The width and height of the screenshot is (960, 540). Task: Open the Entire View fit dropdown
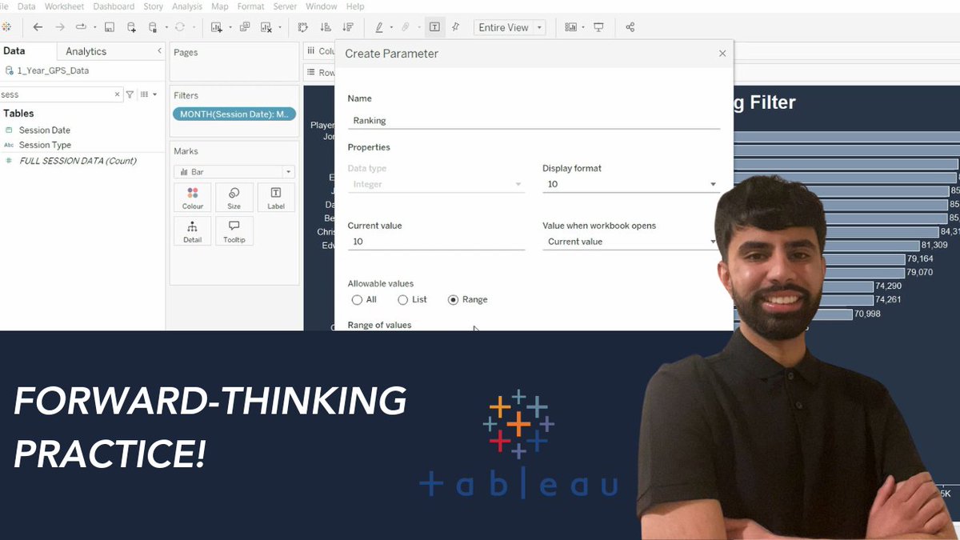510,27
